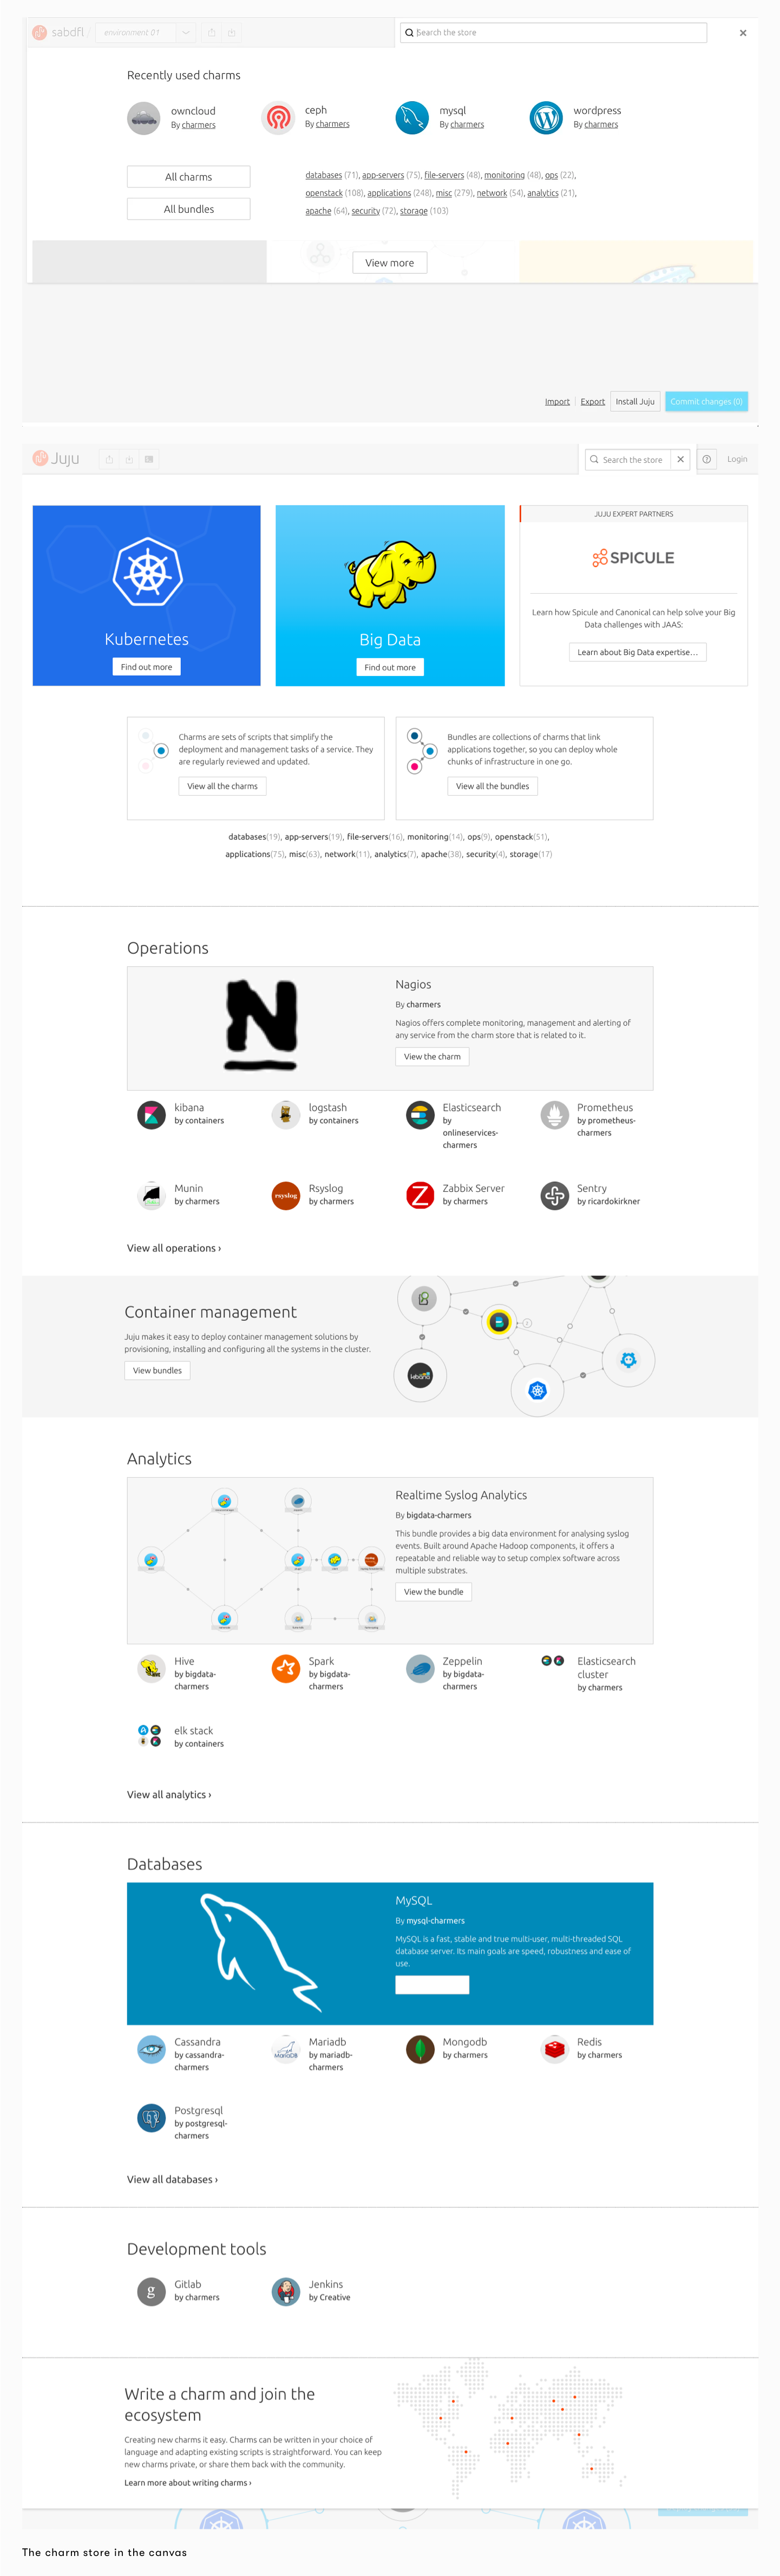Select the All charms option
The image size is (780, 2576).
click(x=188, y=177)
